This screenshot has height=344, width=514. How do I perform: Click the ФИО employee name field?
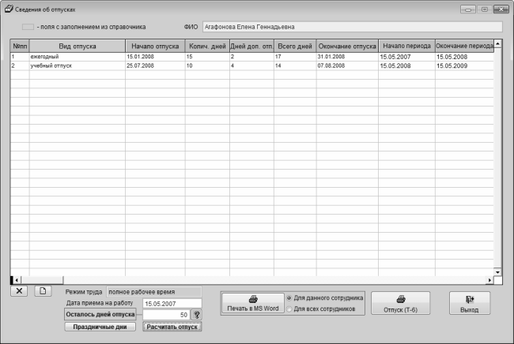(x=351, y=26)
